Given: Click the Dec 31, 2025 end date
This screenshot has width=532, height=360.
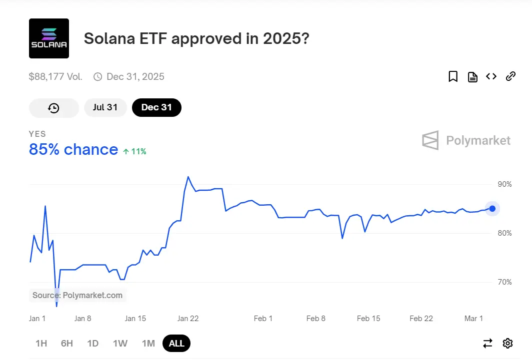Looking at the screenshot, I should pos(135,76).
